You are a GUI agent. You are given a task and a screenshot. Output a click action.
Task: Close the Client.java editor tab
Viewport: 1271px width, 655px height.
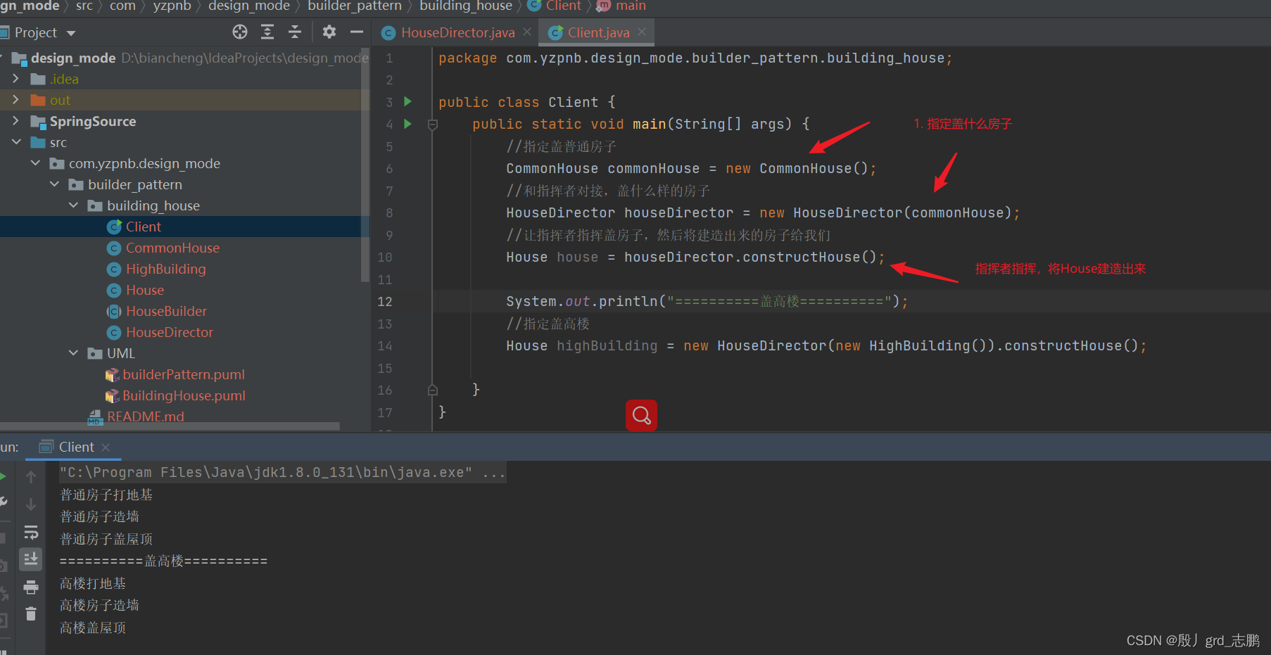click(x=642, y=32)
